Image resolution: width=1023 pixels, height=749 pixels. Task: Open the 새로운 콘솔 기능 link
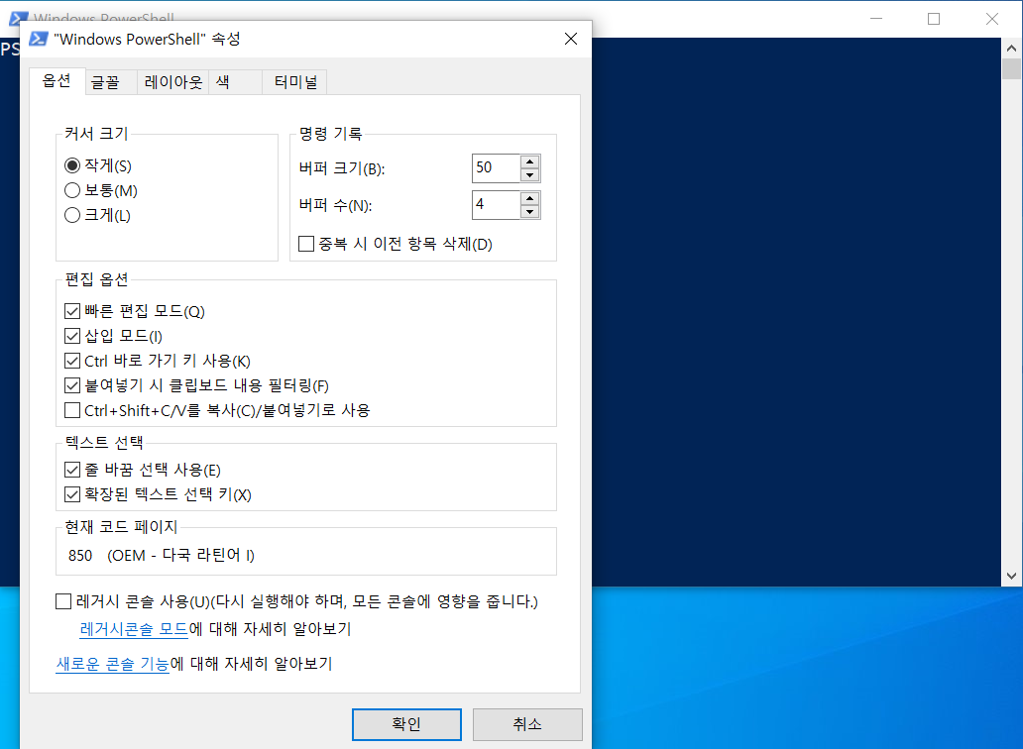click(x=112, y=664)
